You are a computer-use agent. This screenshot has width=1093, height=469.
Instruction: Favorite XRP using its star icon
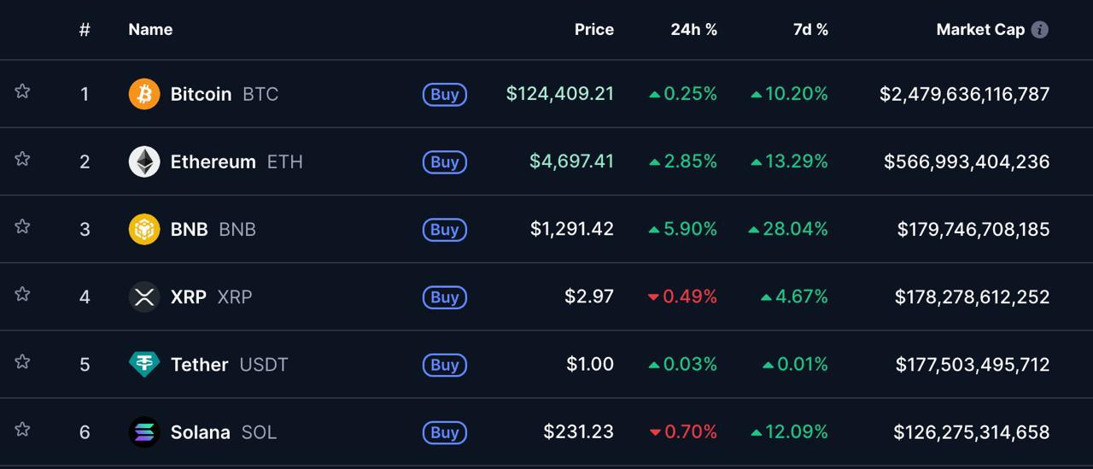coord(23,294)
